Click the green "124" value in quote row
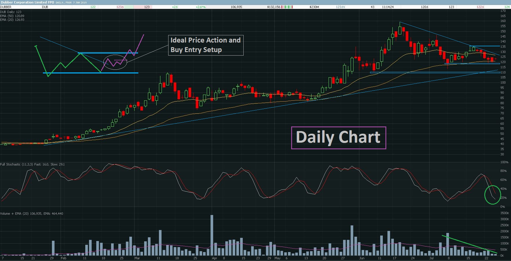The height and width of the screenshot is (261, 511). (507, 7)
